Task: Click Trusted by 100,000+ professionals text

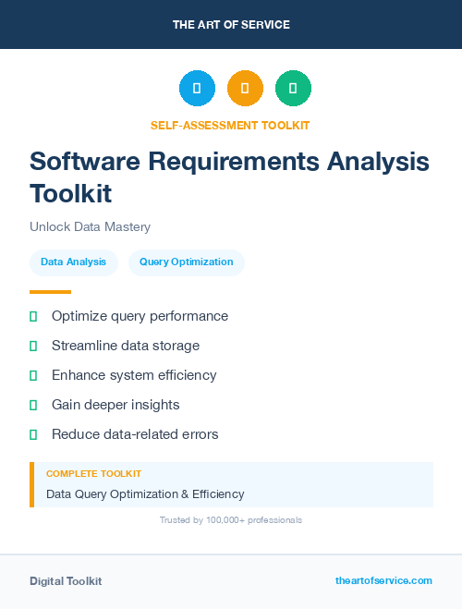Action: (x=231, y=520)
